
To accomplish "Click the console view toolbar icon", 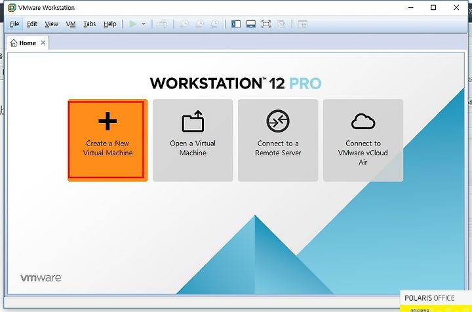I will [302, 24].
